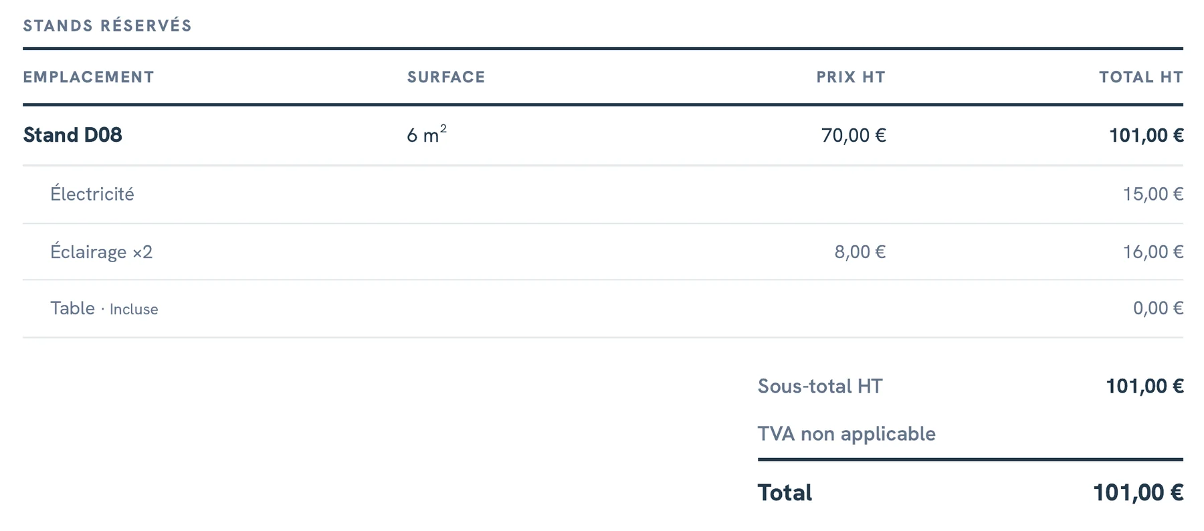Screen dimensions: 1204x531
Task: Select the PRIX HT column header
Action: 851,77
